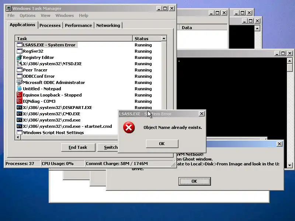Select the RegSvr32 task row

coord(88,51)
